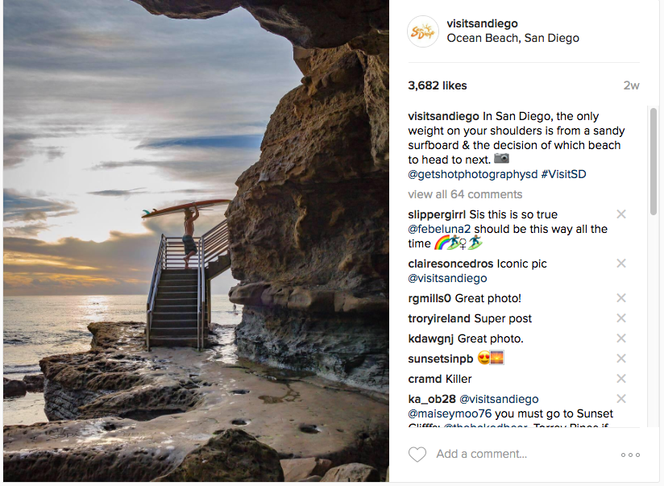Open Ocean Beach, San Diego location link
Viewport: 664px width, 486px height.
513,38
